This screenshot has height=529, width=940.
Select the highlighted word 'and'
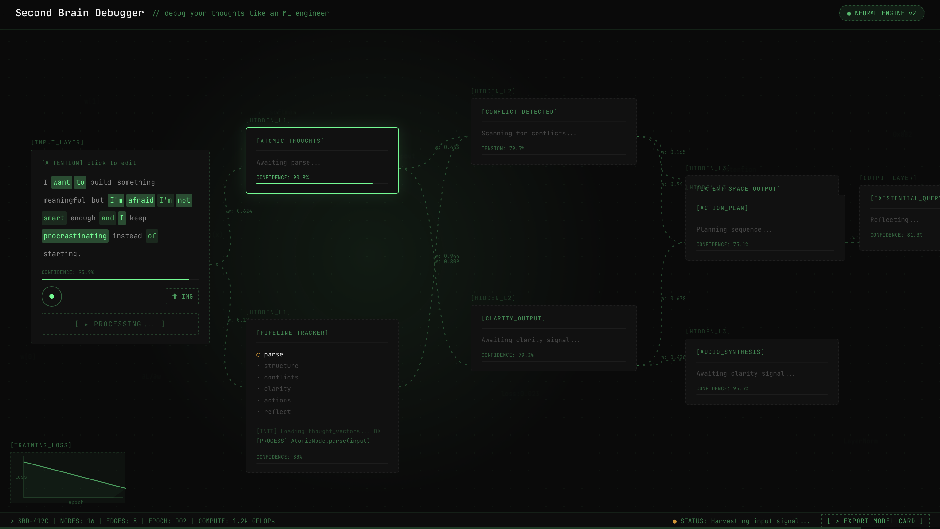pos(108,218)
